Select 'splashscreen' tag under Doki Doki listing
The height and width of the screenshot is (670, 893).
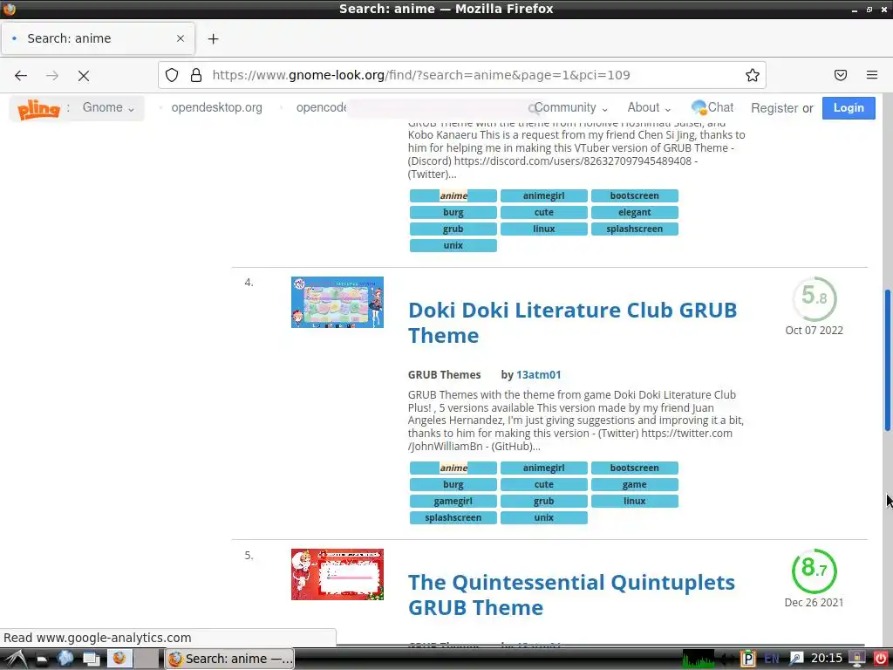pyautogui.click(x=453, y=518)
